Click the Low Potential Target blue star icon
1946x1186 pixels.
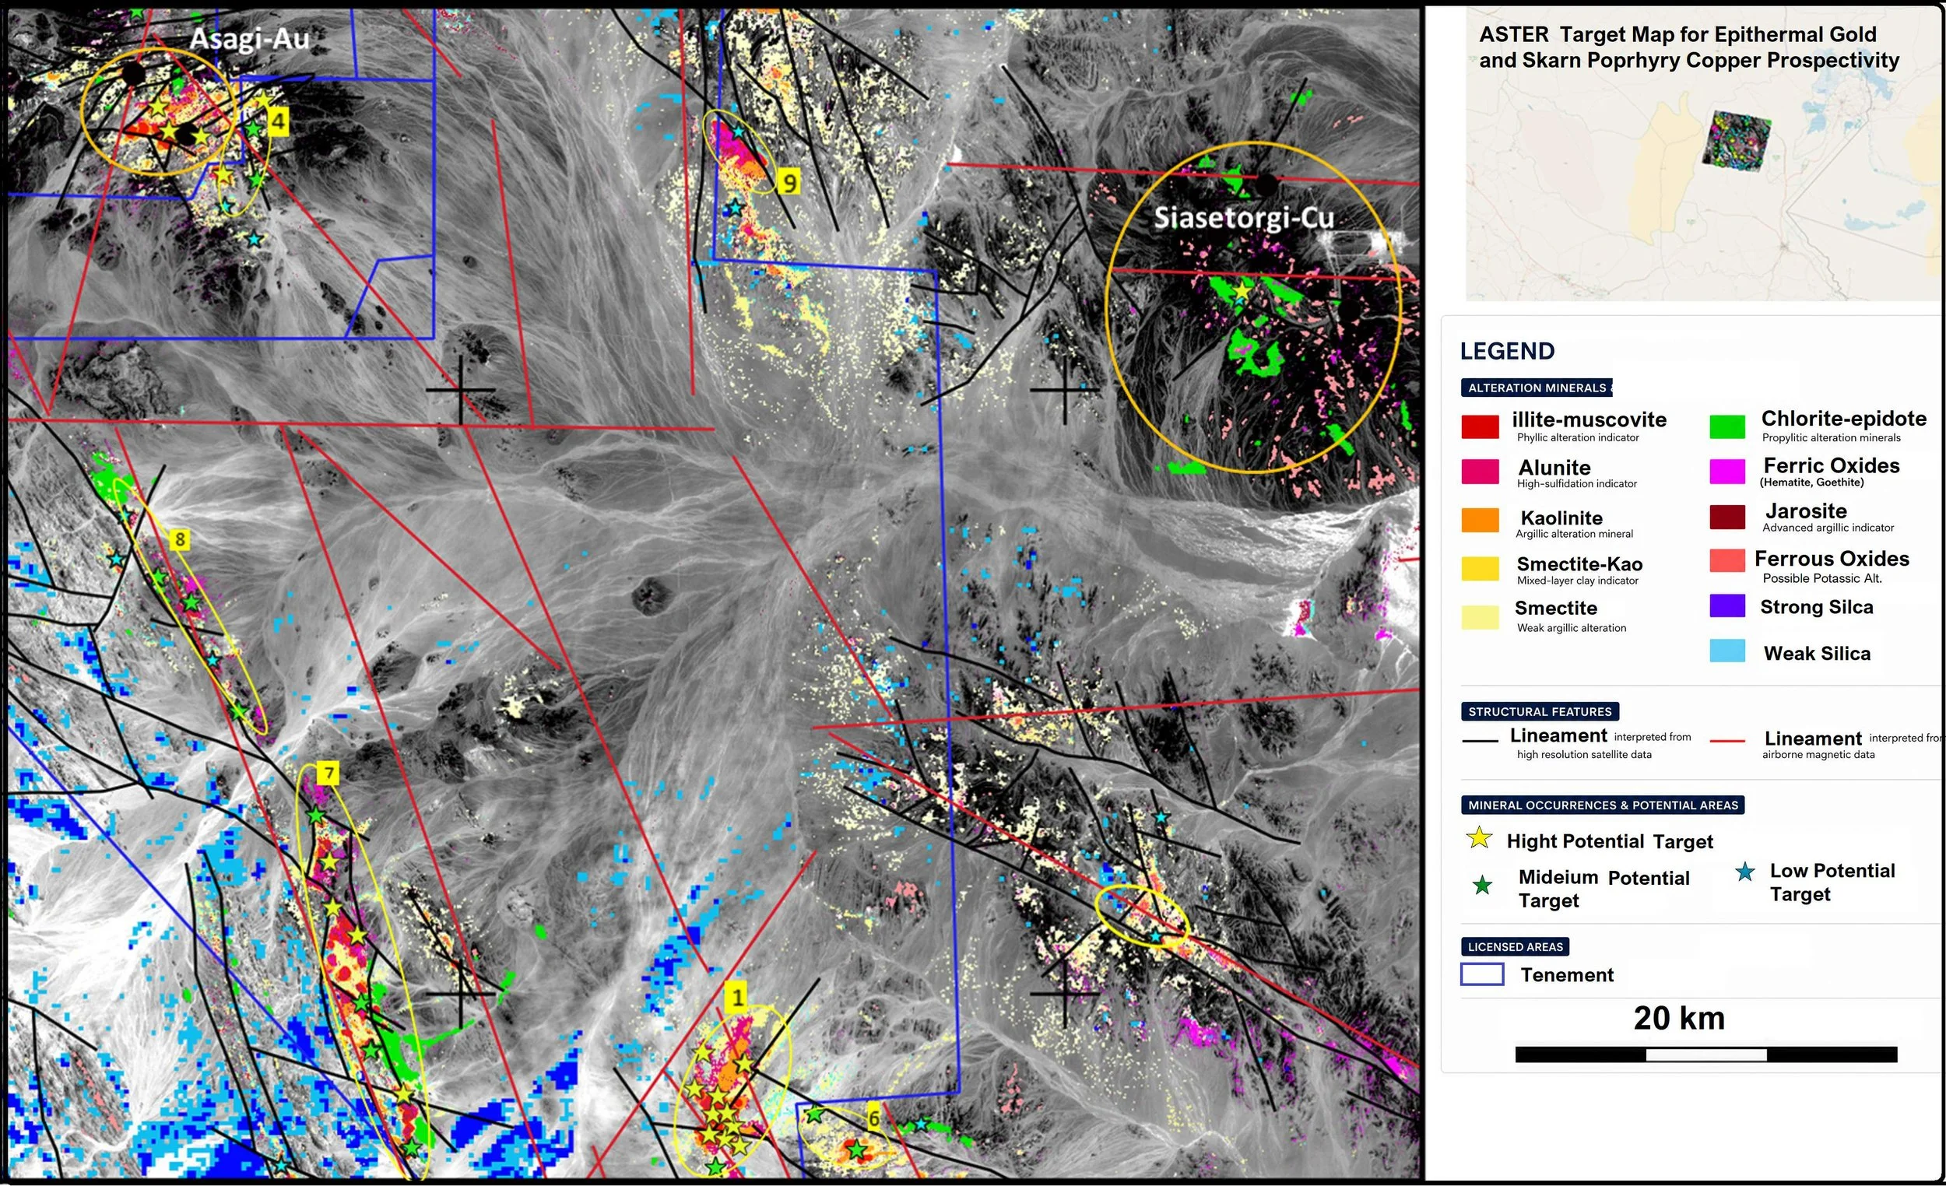tap(1745, 872)
